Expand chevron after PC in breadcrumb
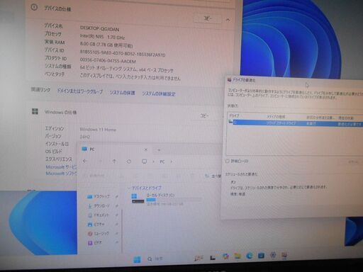363x272 pixels. [x=172, y=161]
